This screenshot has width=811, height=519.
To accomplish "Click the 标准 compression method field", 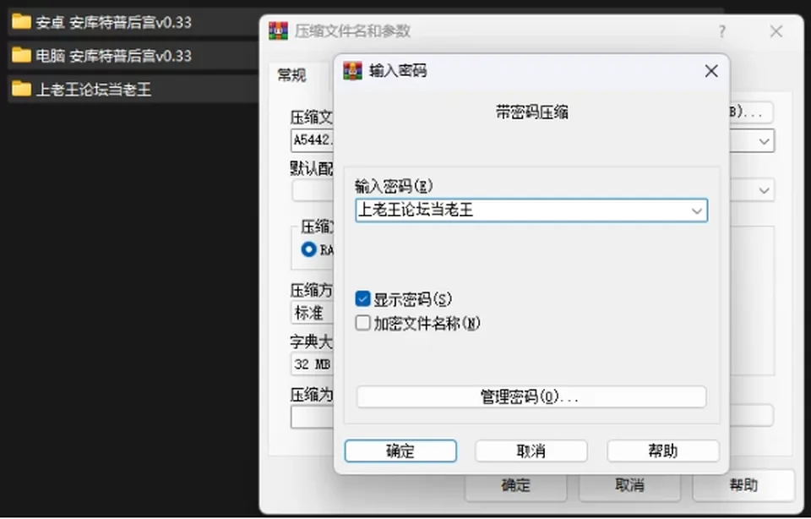I will coord(313,313).
